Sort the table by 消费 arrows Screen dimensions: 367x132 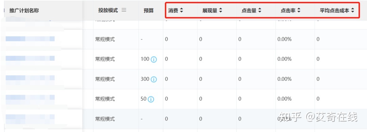click(x=181, y=11)
